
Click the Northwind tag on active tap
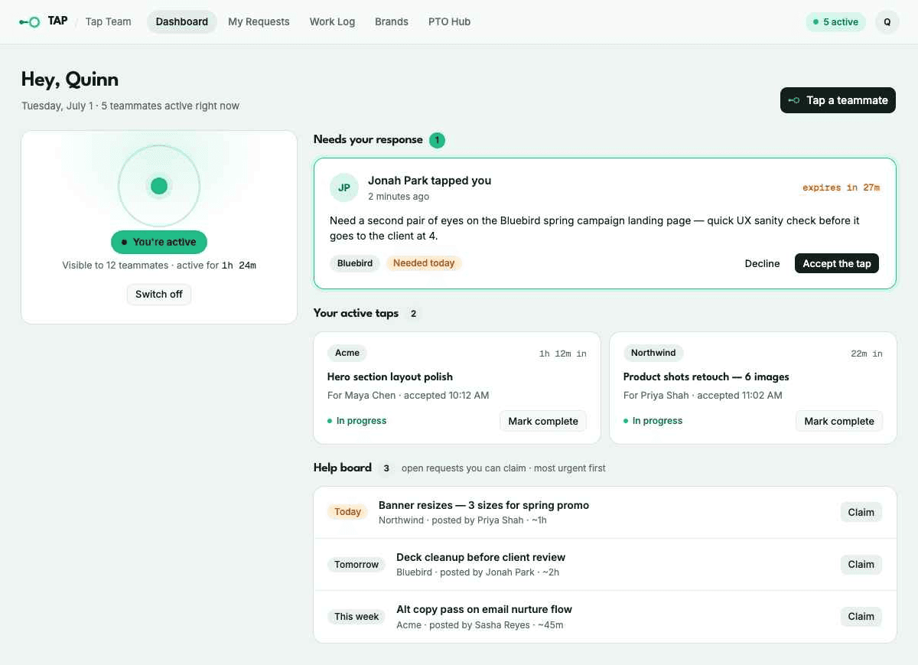pos(653,353)
